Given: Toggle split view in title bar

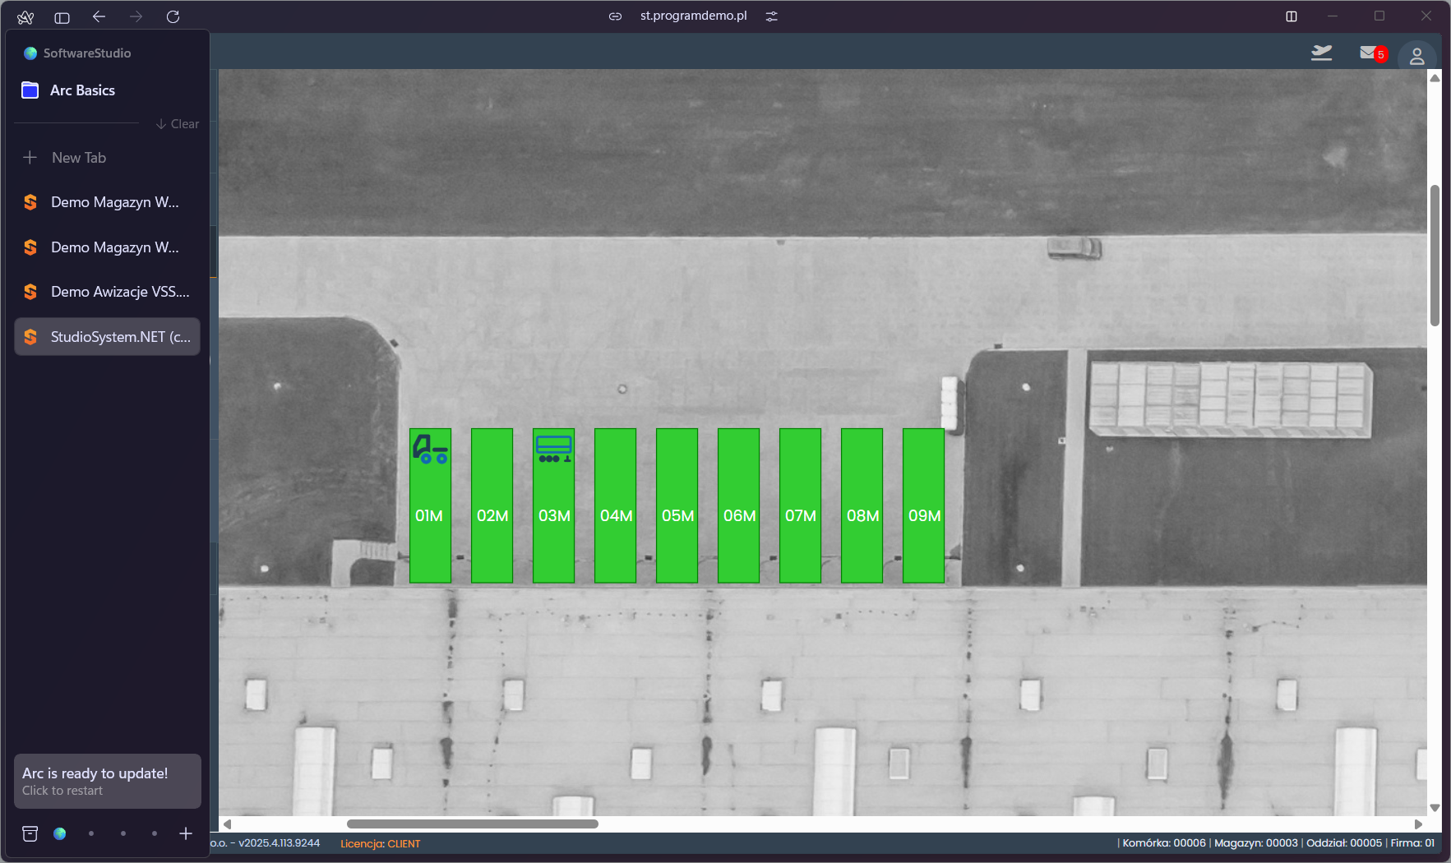Looking at the screenshot, I should [1292, 16].
